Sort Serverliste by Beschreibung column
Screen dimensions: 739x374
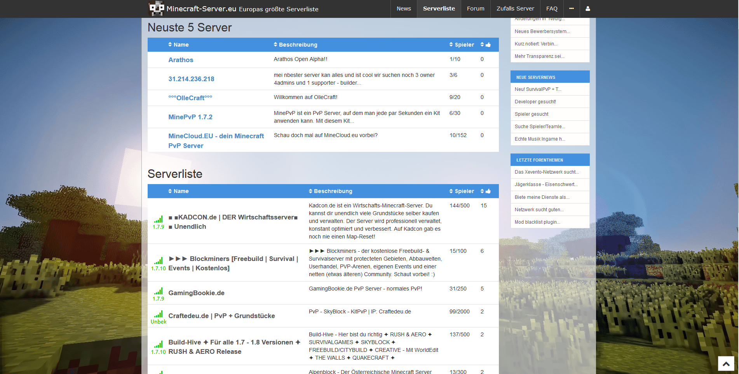(x=330, y=191)
